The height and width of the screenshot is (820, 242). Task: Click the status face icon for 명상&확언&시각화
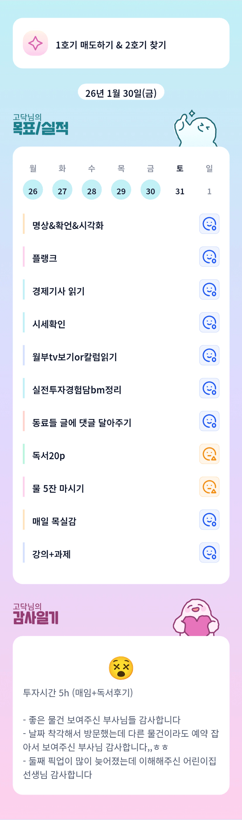tap(209, 224)
